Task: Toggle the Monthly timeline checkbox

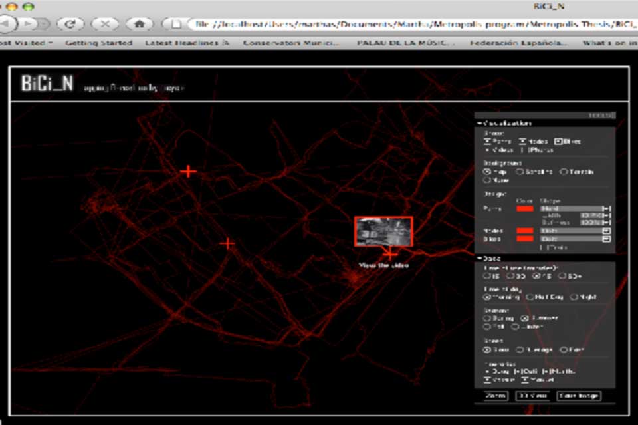Action: click(x=546, y=372)
